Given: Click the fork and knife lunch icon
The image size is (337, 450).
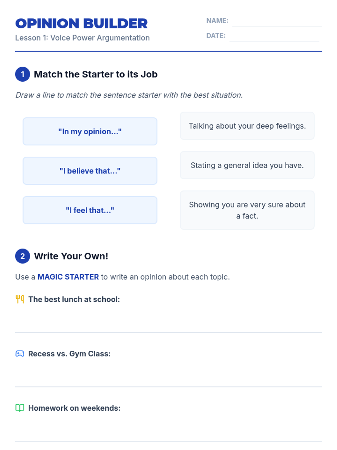Looking at the screenshot, I should click(x=20, y=299).
